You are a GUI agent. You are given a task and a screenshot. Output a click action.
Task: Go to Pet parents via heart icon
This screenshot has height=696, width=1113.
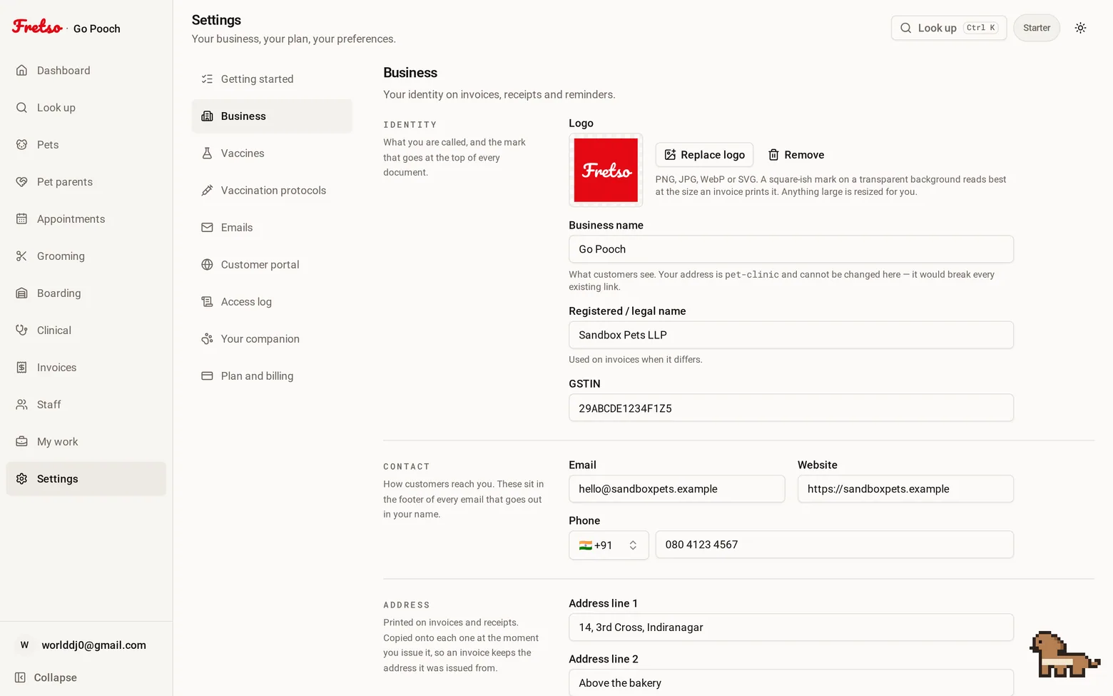21,182
